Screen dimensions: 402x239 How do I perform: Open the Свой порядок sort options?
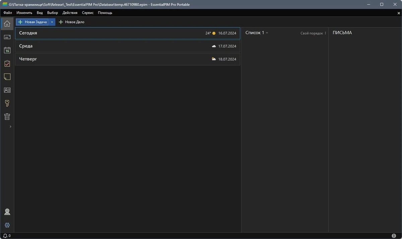pos(313,33)
